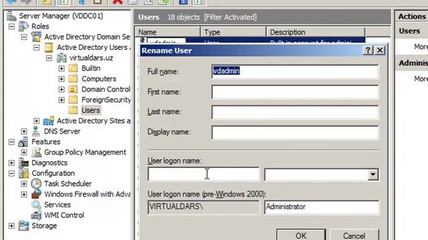The width and height of the screenshot is (428, 240).
Task: Click the pre-Windows 2000 Administrator field
Action: (x=322, y=207)
